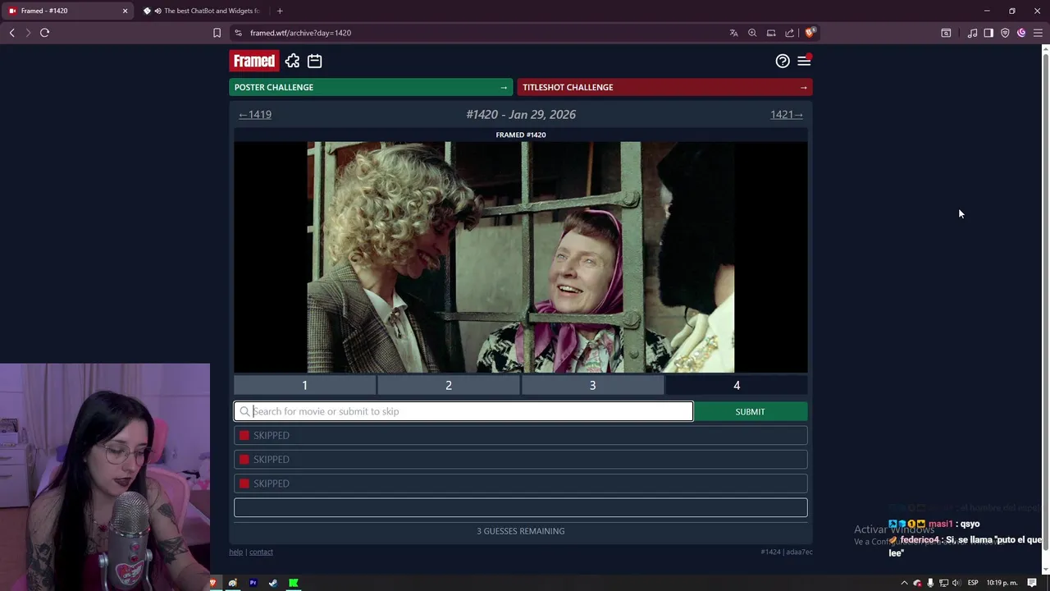Toggle the browser sidebar panel icon

[x=988, y=33]
